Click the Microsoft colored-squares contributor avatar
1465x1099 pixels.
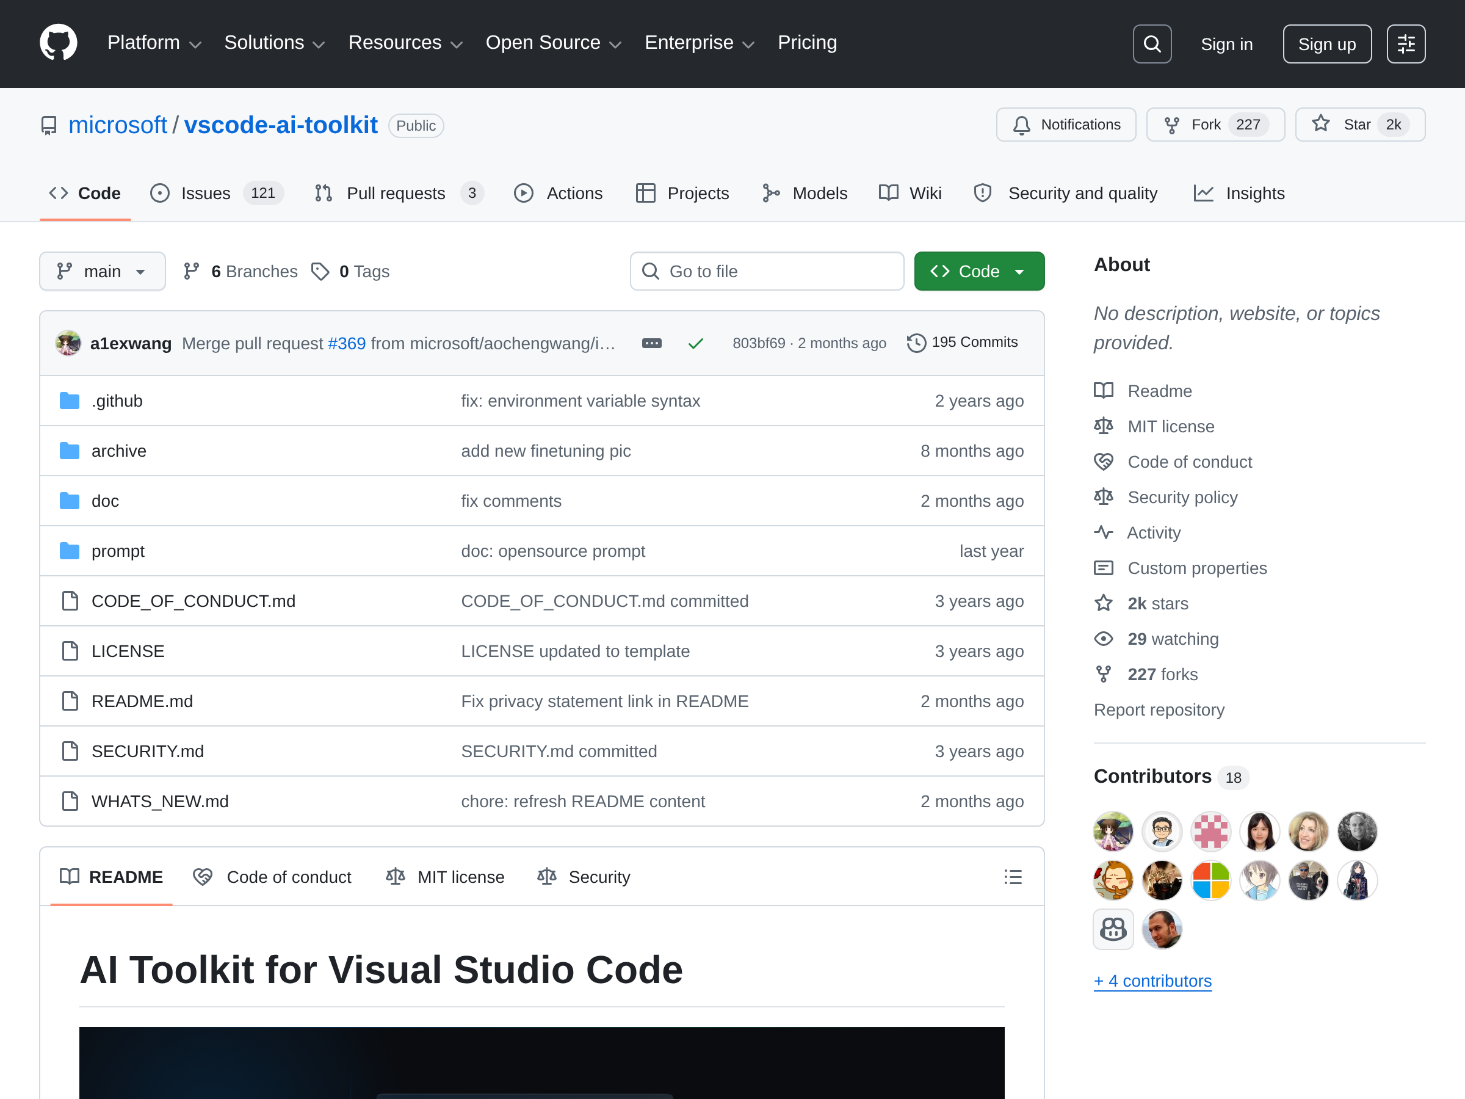(x=1210, y=880)
